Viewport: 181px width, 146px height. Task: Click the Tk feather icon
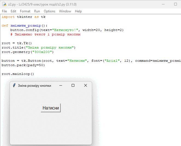14,86
